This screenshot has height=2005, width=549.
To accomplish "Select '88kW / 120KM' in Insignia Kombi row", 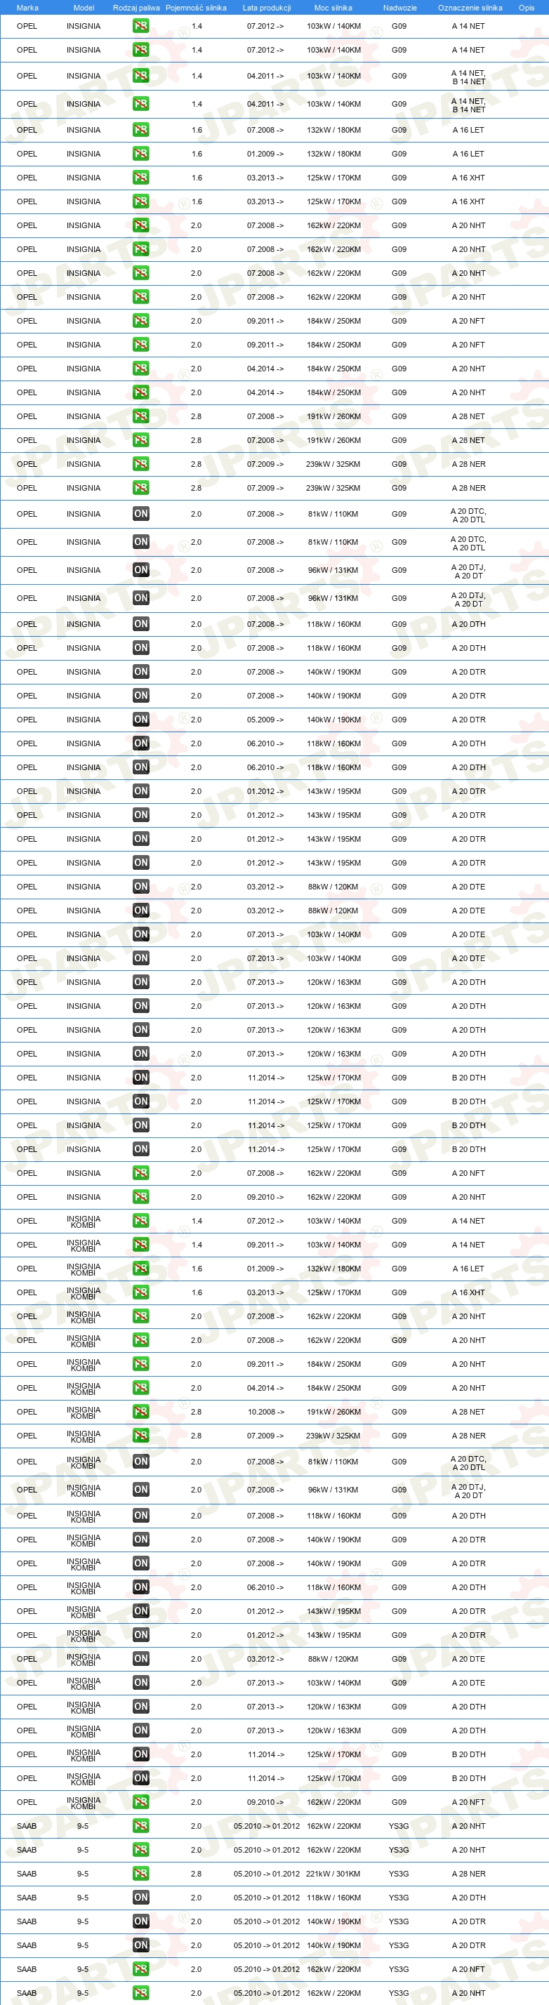I will pos(333,1659).
